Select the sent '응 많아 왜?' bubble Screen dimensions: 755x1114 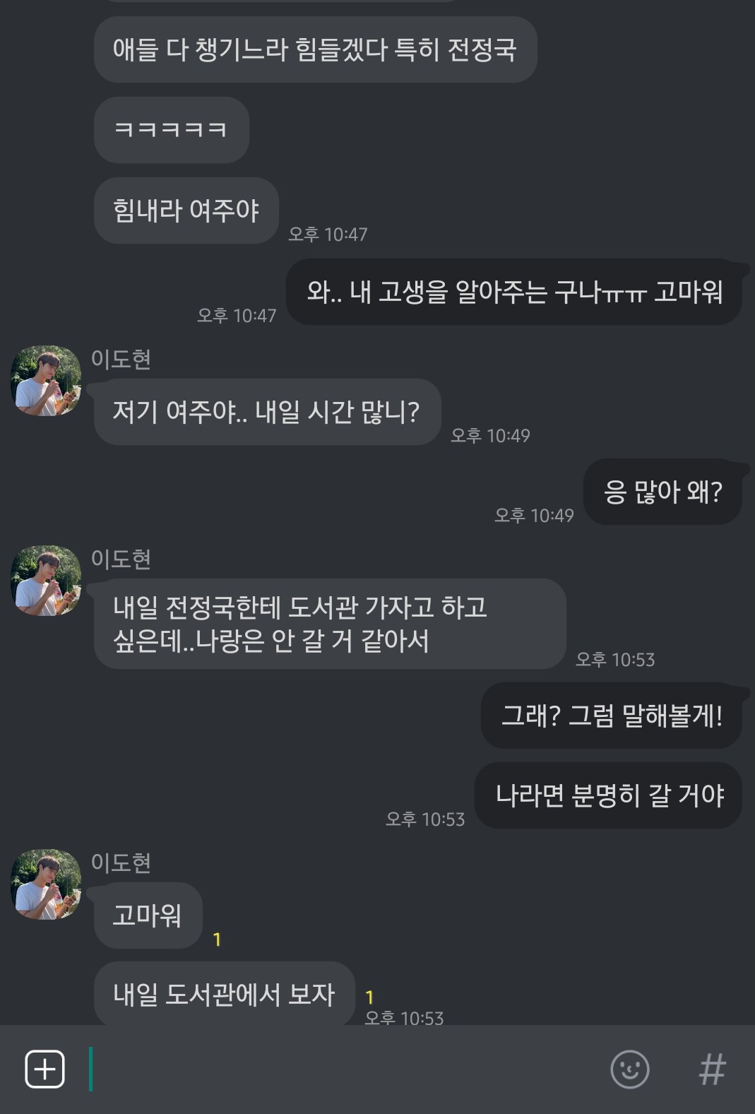tap(662, 492)
